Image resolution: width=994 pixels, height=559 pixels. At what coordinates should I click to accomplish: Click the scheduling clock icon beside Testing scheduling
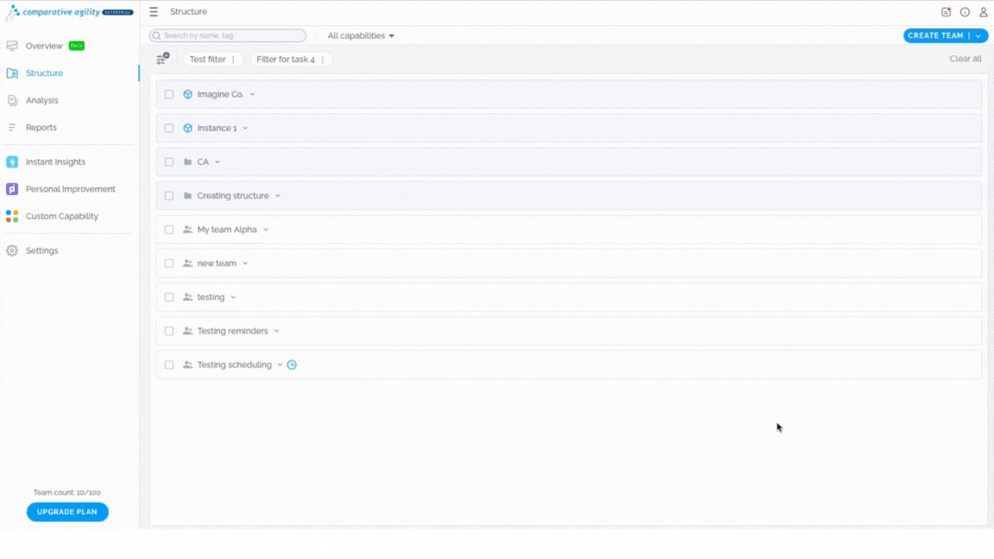(x=292, y=364)
